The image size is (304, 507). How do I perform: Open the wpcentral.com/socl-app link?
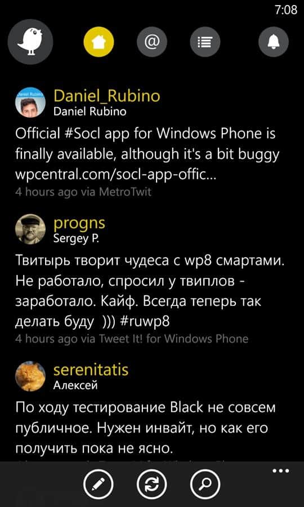click(115, 176)
